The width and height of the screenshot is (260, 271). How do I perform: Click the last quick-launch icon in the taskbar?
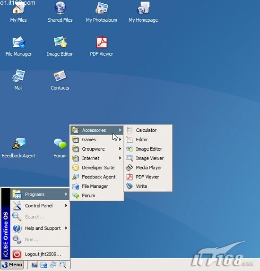pos(62,264)
